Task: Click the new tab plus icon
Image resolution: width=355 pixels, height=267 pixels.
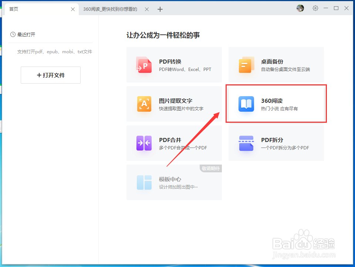Action: click(160, 9)
